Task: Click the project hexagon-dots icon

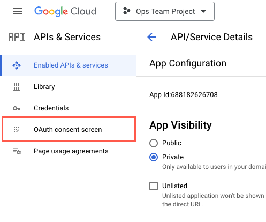Action: tap(126, 11)
